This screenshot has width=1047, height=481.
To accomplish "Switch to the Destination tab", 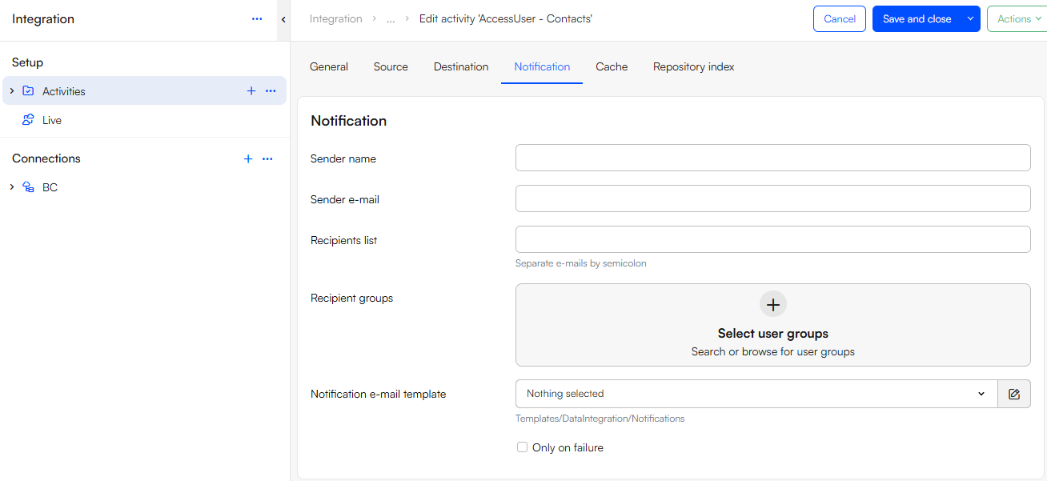I will pyautogui.click(x=461, y=66).
